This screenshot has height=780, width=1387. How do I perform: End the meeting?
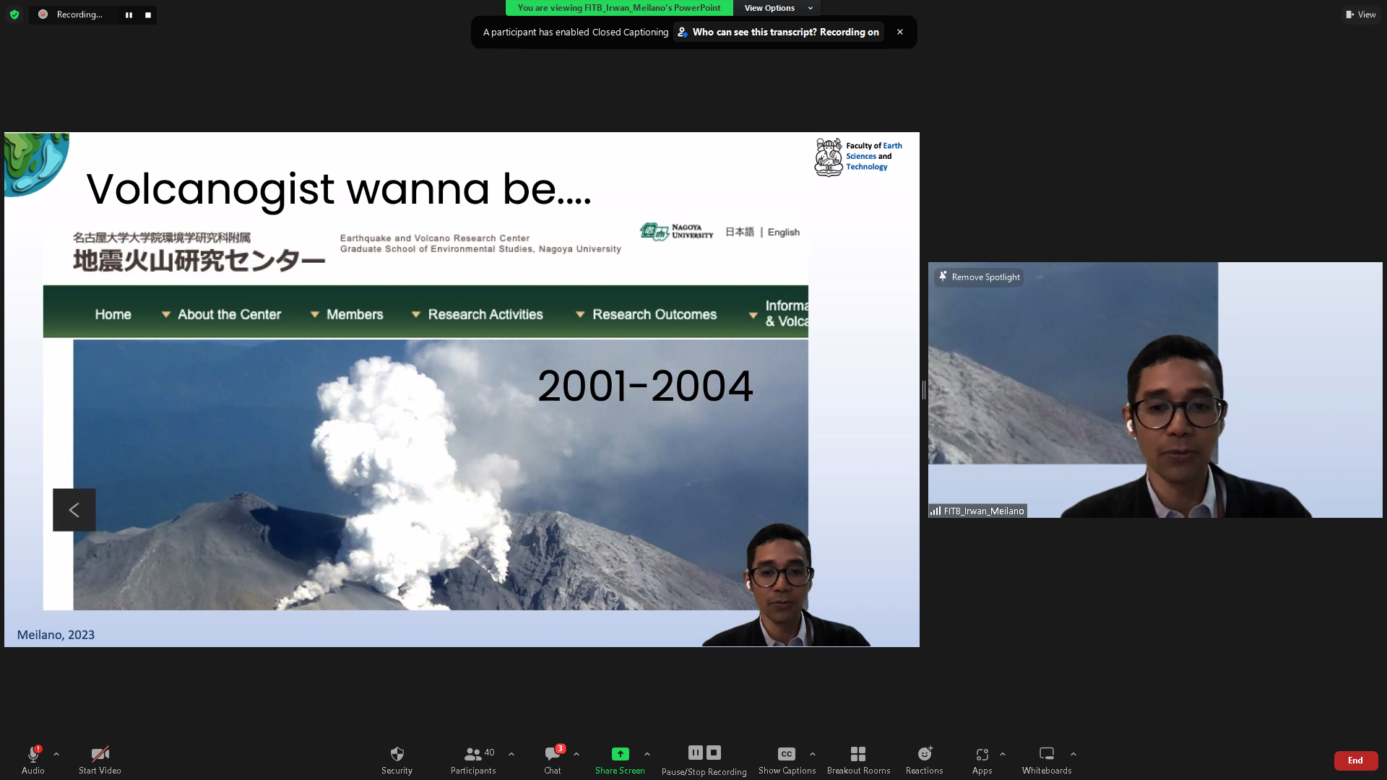[x=1354, y=760]
